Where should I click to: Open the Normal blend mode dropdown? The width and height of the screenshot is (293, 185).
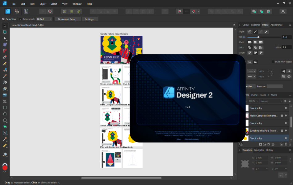[x=271, y=101]
